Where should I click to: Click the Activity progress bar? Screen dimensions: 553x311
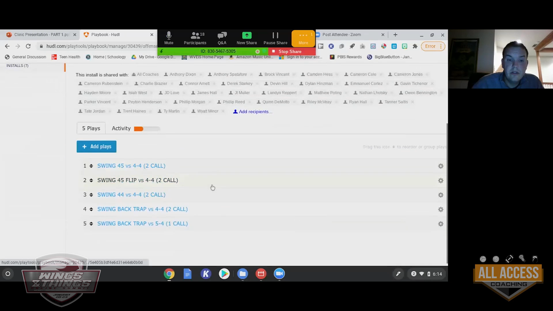point(147,129)
